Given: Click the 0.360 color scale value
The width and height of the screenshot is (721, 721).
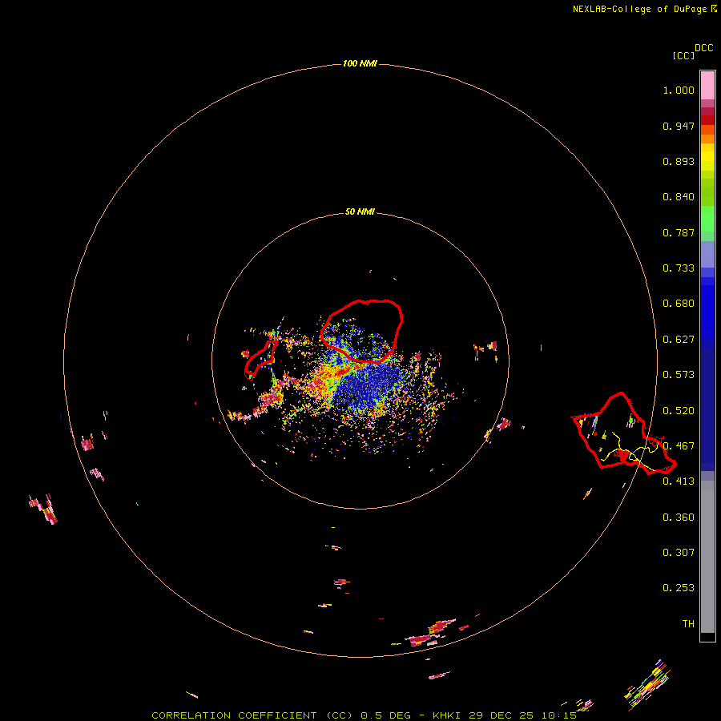Looking at the screenshot, I should 679,518.
